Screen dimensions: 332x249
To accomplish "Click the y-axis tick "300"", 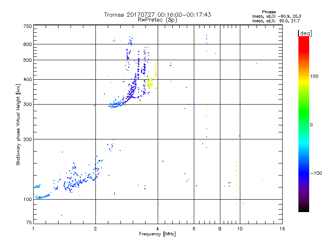I will coord(27,104).
